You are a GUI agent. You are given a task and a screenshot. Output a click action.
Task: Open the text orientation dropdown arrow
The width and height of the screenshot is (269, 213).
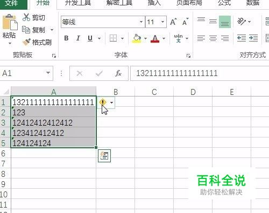(x=250, y=22)
